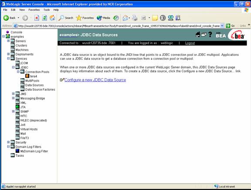This screenshot has height=190, width=251.
Task: Click the JTA green icon
Action: point(17,107)
